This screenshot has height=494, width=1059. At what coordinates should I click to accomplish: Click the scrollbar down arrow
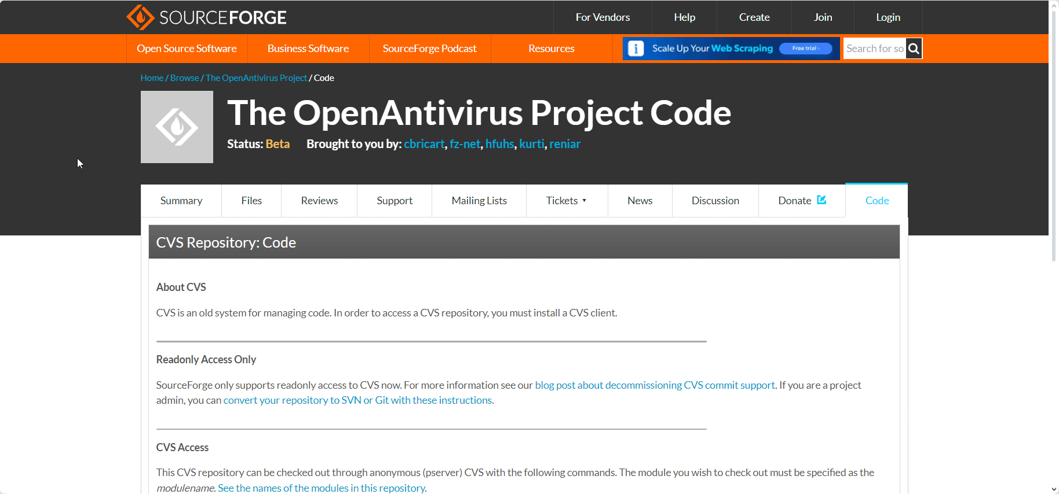(1054, 489)
